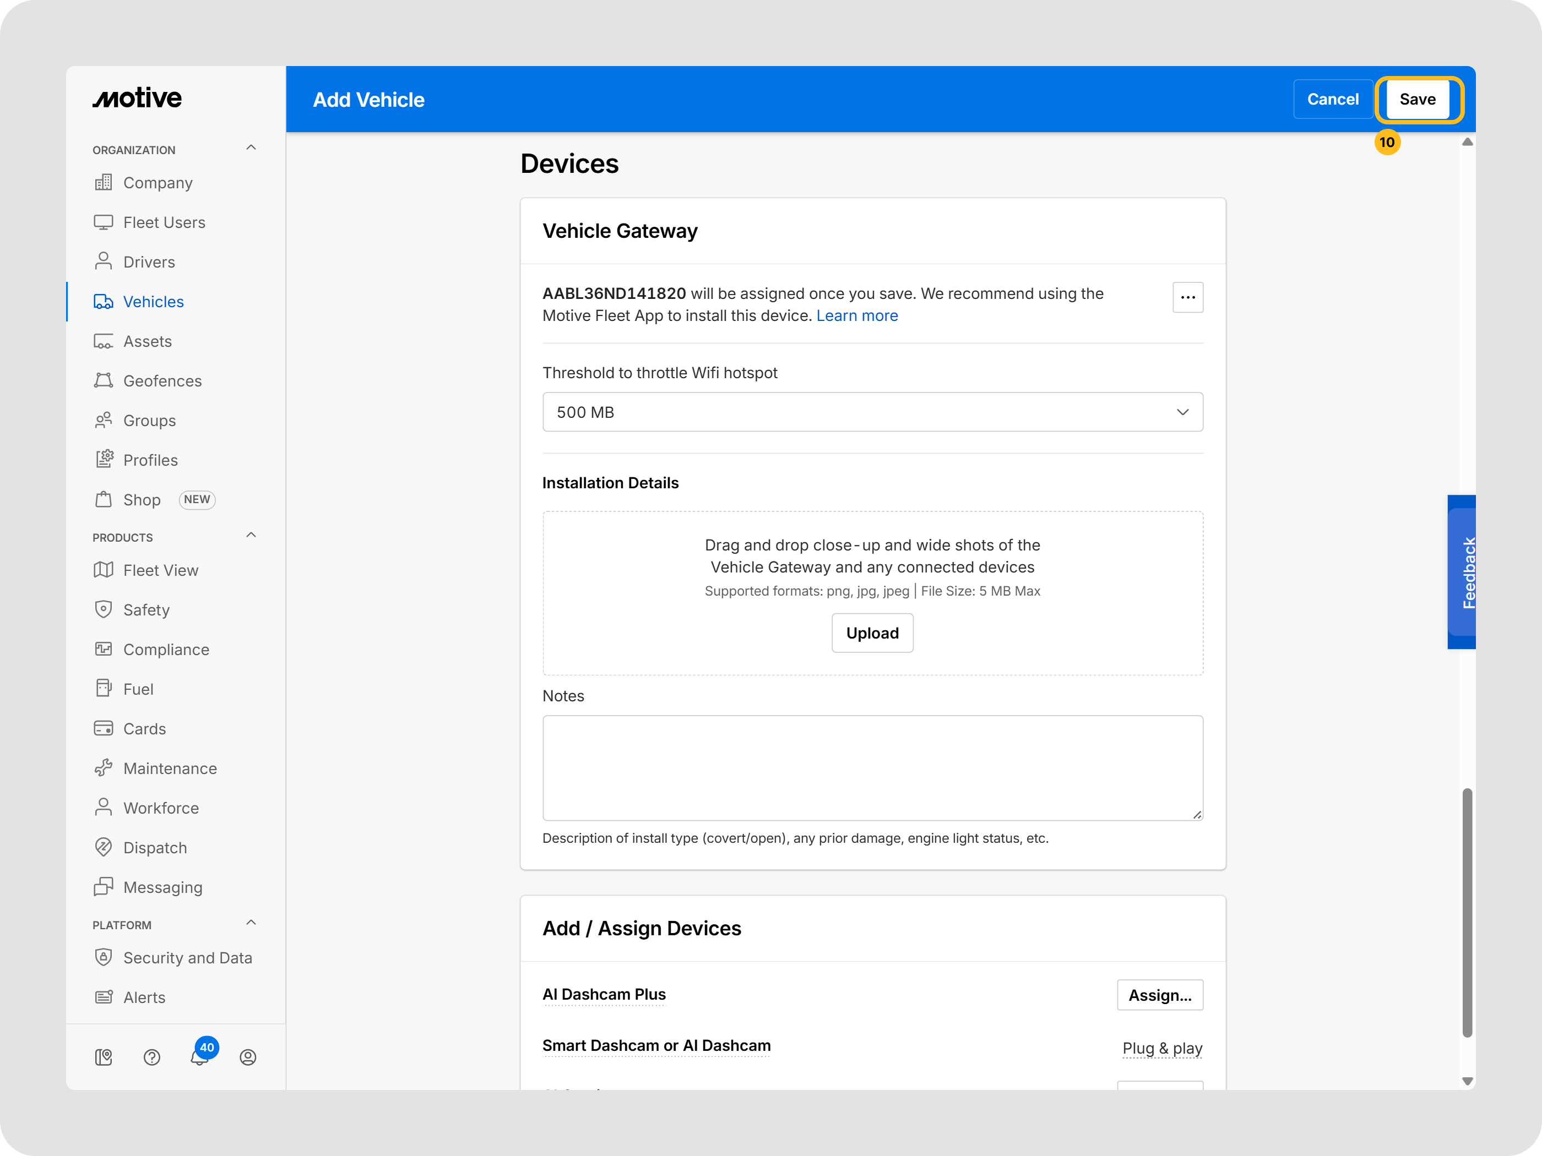Click Assign for AI Dashcam Plus

point(1159,994)
